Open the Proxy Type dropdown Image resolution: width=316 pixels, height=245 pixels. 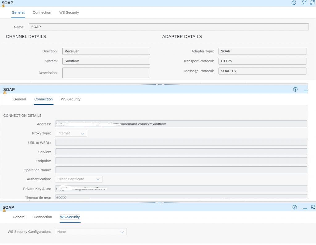point(71,133)
